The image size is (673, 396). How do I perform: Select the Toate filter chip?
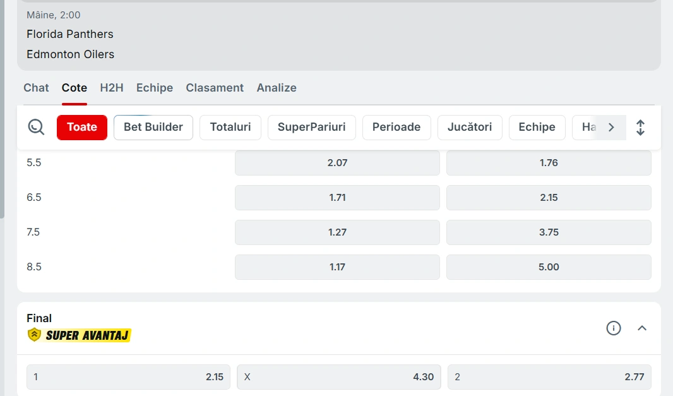click(82, 127)
